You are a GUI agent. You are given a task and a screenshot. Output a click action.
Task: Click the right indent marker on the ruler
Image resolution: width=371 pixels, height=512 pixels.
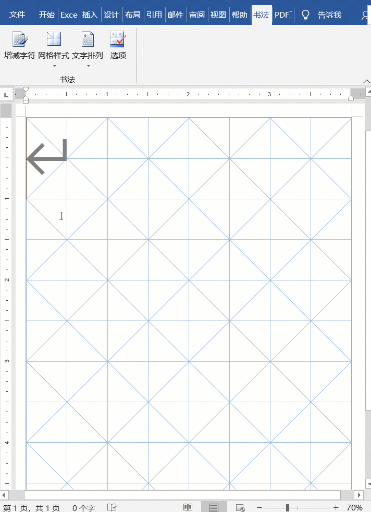(x=351, y=98)
